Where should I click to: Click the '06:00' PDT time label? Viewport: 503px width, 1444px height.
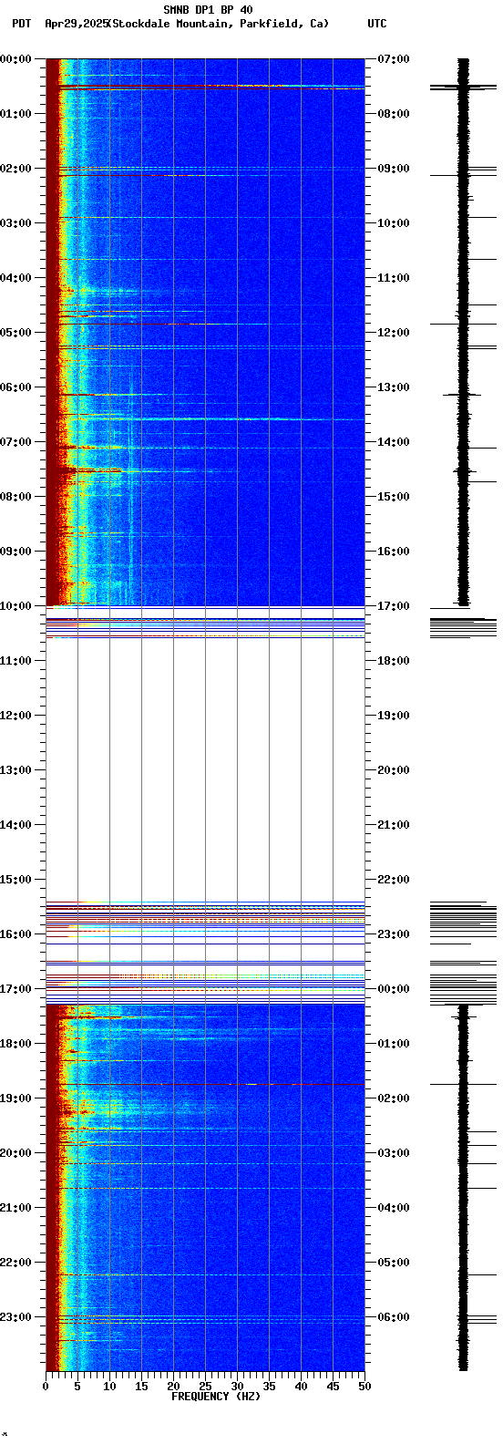click(15, 387)
